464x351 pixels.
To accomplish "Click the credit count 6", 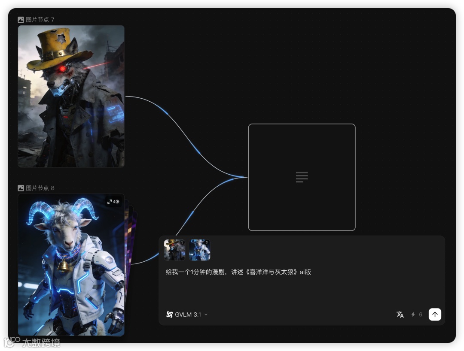I will 421,315.
